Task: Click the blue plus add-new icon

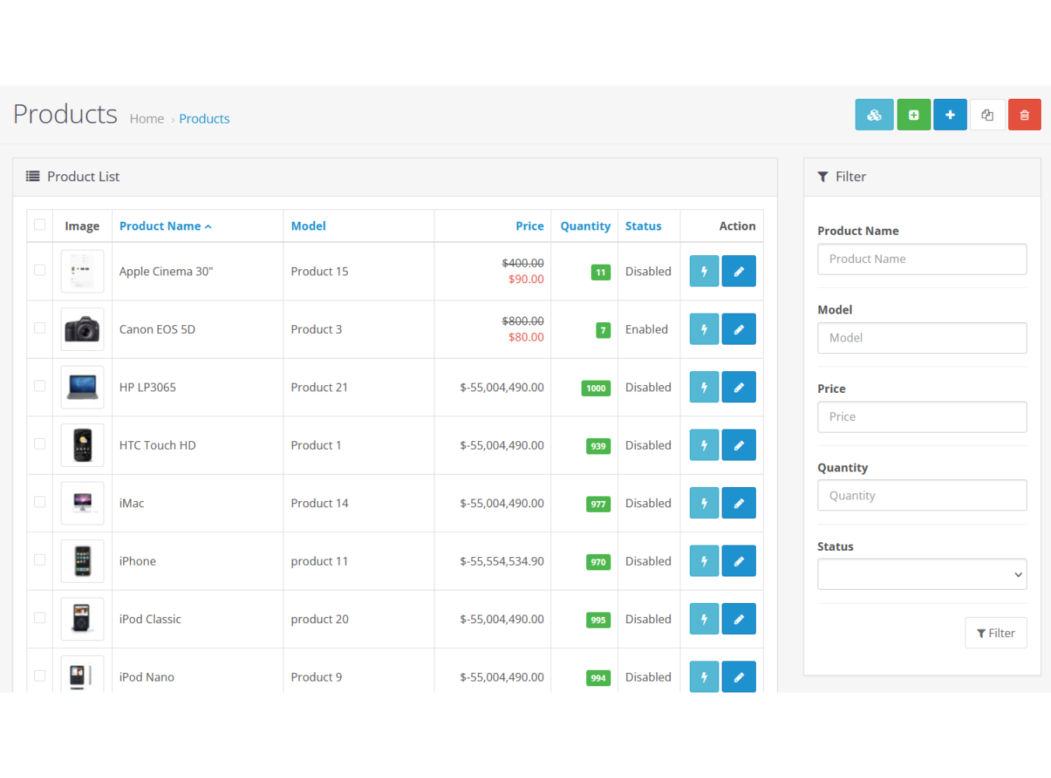Action: coord(950,115)
